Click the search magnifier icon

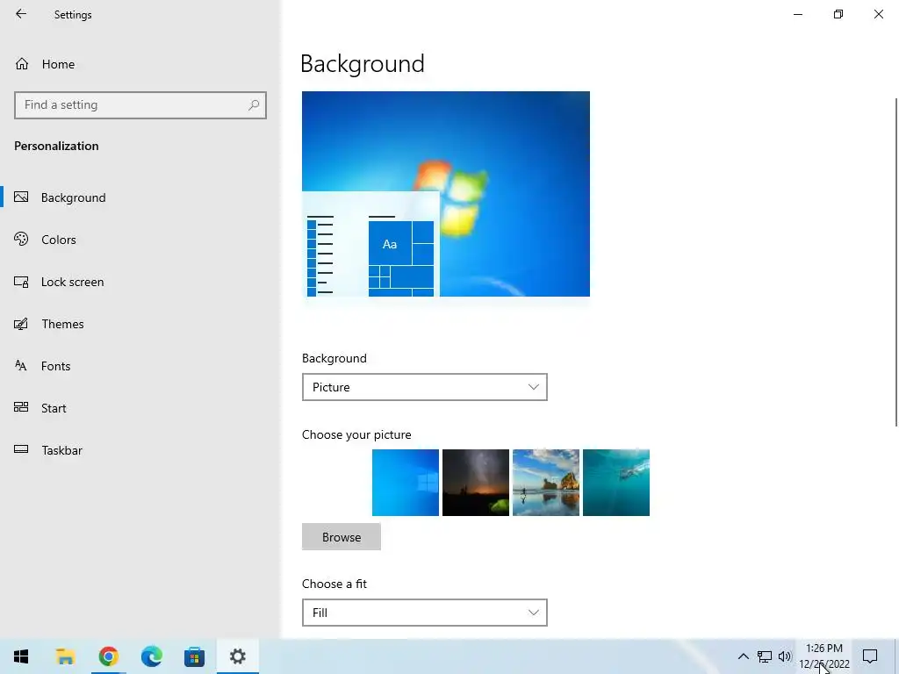254,105
